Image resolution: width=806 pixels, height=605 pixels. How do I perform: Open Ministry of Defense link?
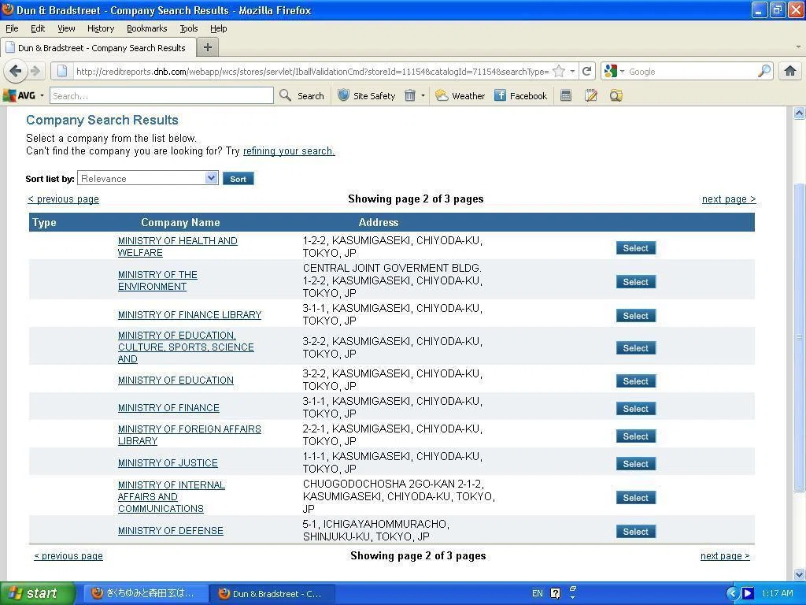coord(171,531)
